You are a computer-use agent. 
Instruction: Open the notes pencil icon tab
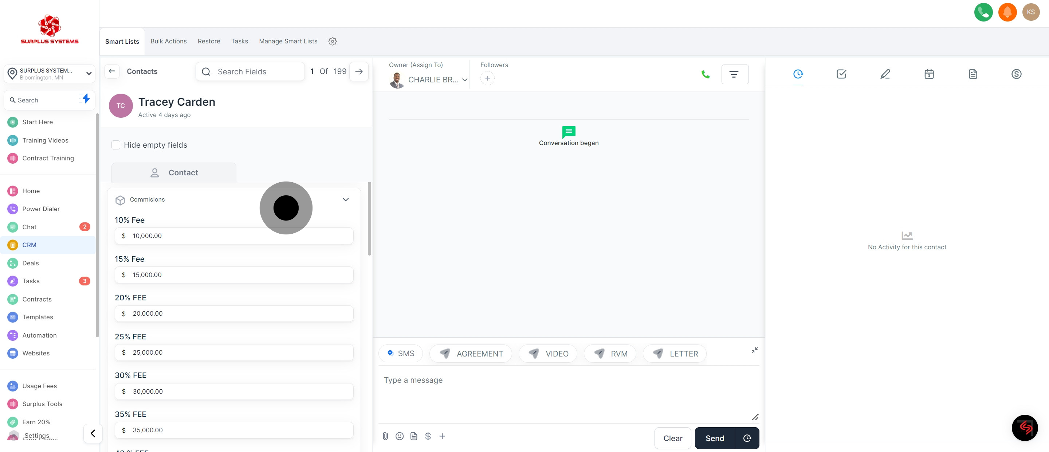885,74
